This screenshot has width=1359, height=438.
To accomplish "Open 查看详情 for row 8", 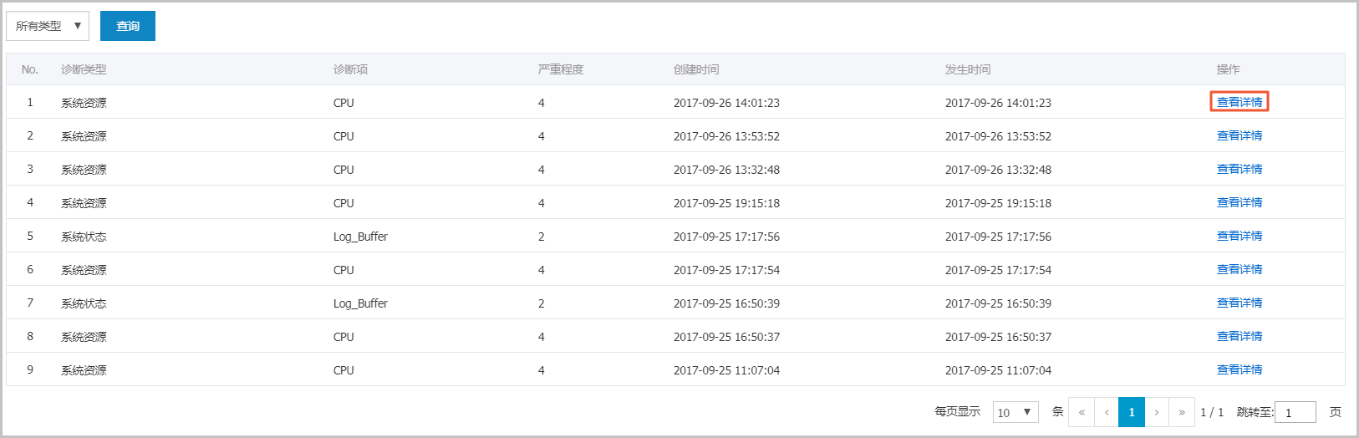I will click(x=1239, y=336).
